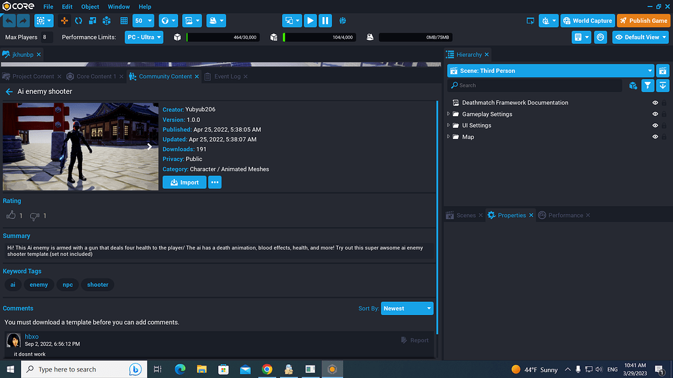Viewport: 673px width, 378px height.
Task: Open the Mail app from the taskbar
Action: pos(245,369)
